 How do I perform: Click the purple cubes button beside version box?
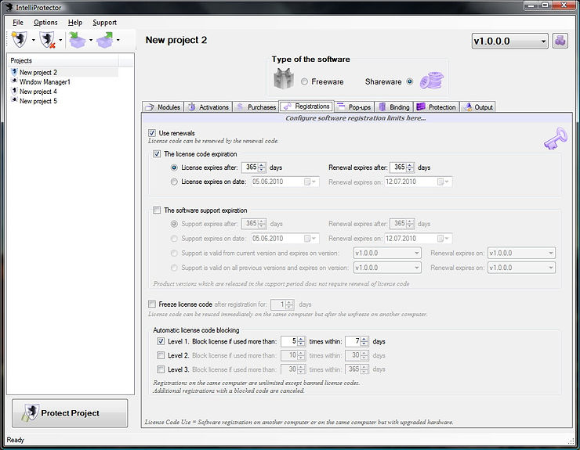(560, 41)
